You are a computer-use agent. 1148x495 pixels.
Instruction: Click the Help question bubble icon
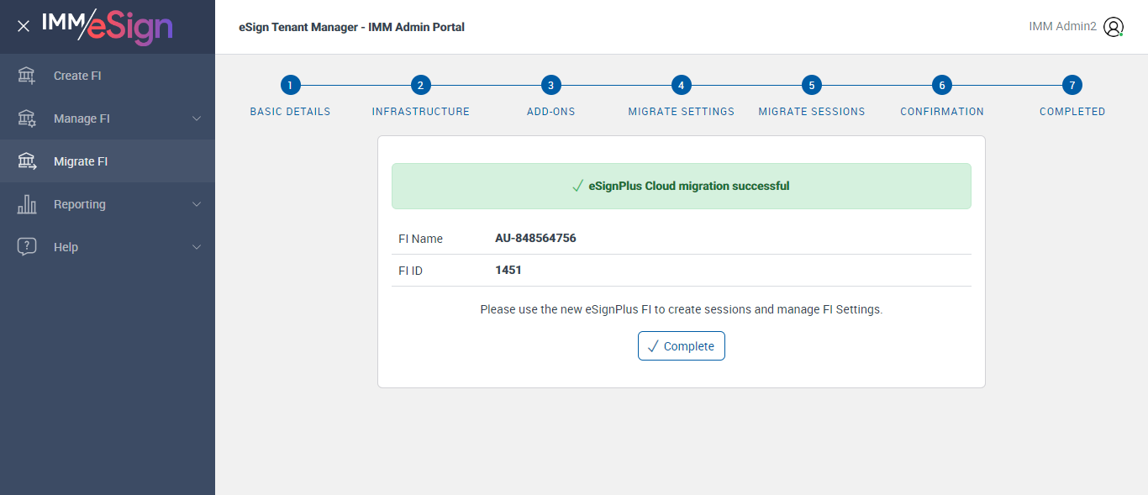pos(27,247)
